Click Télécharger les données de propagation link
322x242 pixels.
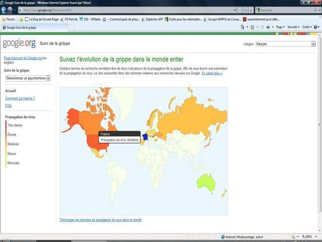pyautogui.click(x=100, y=220)
